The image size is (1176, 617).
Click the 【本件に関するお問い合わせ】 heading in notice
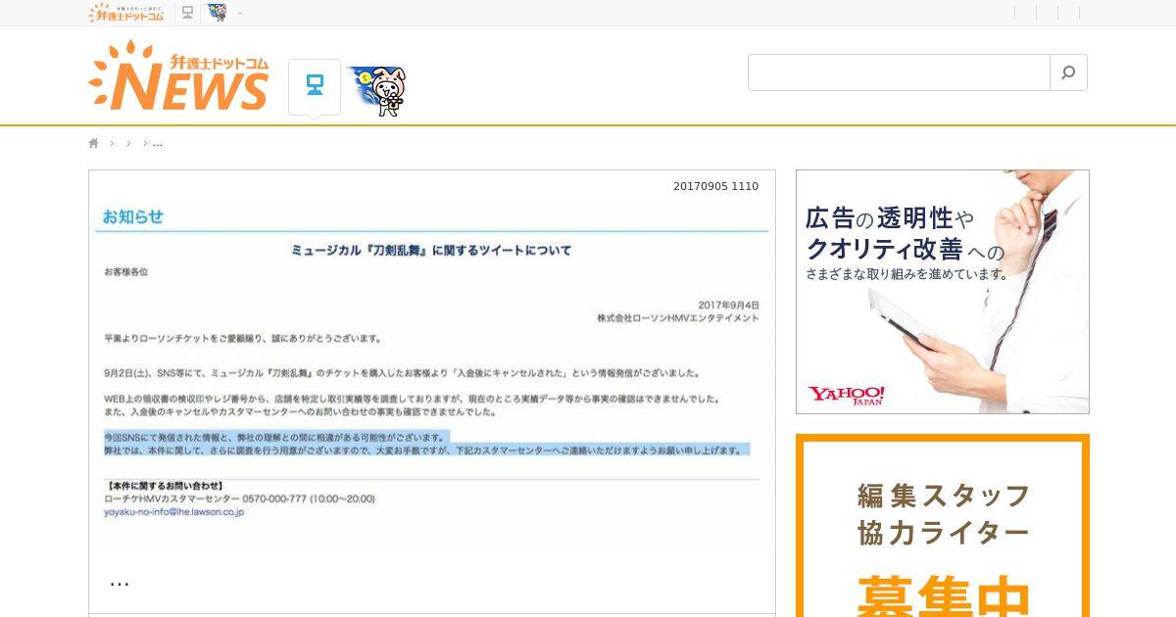pyautogui.click(x=164, y=486)
